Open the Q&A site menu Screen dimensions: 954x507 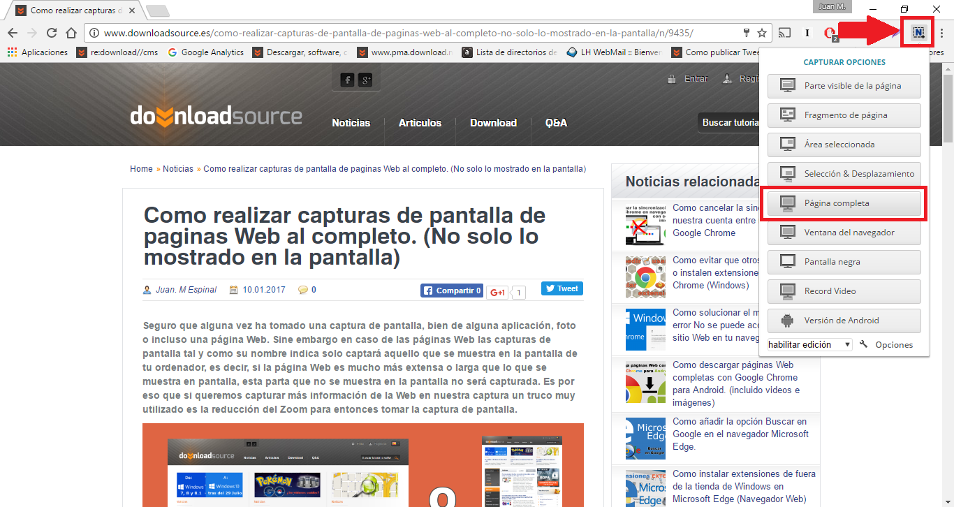(x=556, y=123)
